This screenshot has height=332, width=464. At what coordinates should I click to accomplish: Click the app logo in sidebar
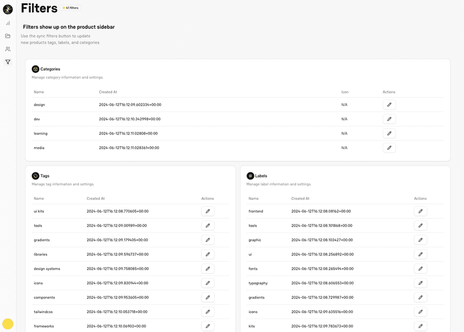click(x=8, y=10)
